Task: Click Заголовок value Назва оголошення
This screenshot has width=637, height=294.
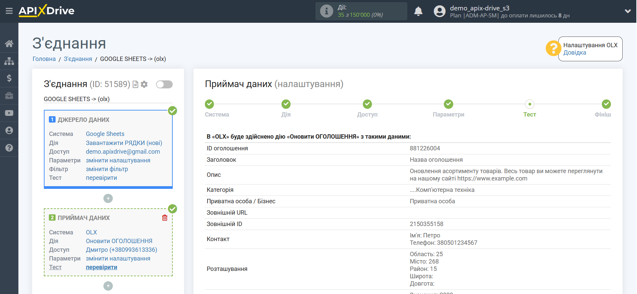Action: tap(436, 160)
